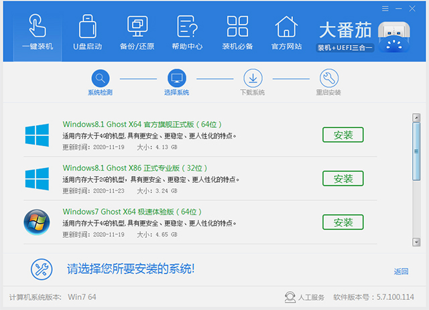The height and width of the screenshot is (310, 429).
Task: Visit the 官方网站 official website tab
Action: (286, 33)
